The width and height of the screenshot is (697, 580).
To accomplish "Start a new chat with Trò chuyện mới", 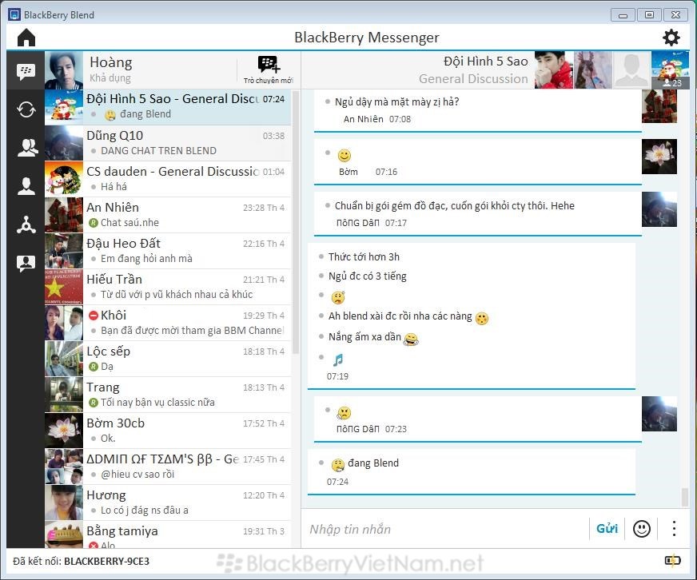I will pyautogui.click(x=269, y=70).
